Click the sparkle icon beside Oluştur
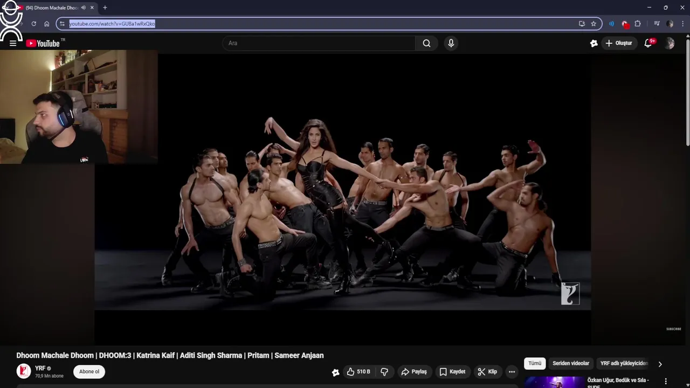This screenshot has height=388, width=690. click(594, 43)
